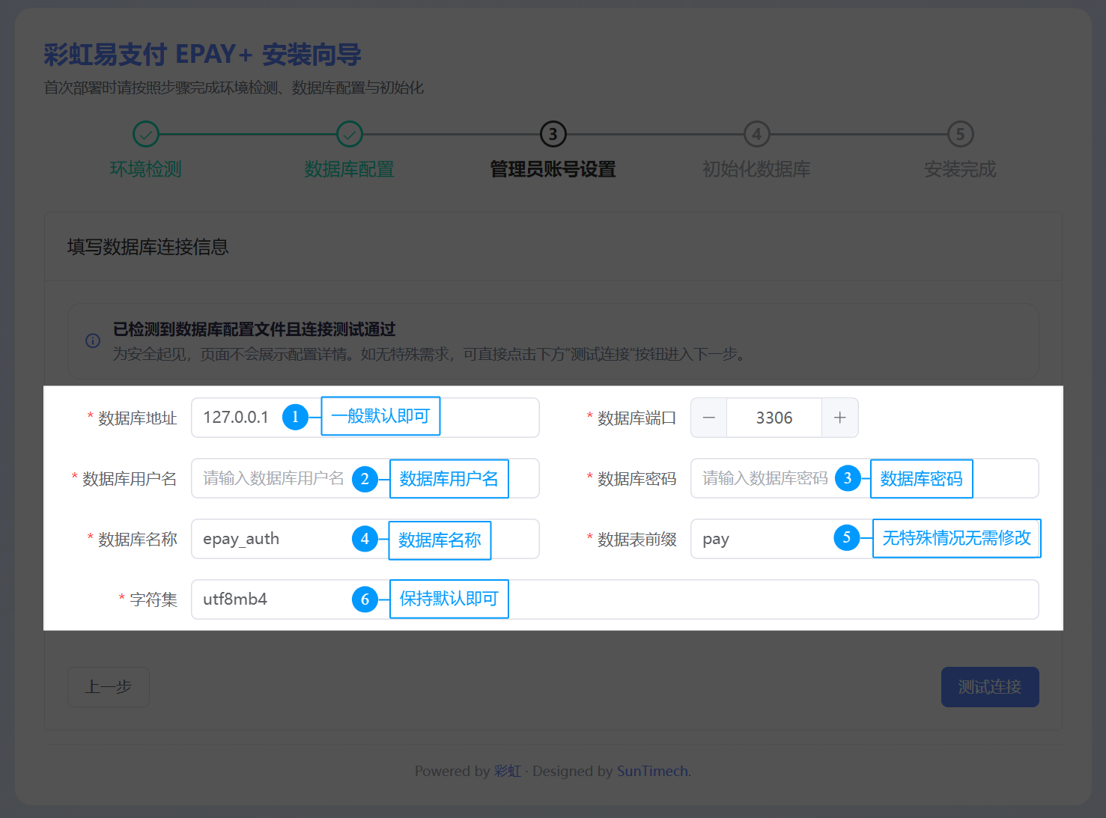Click the numbered badge 2 annotation

pyautogui.click(x=365, y=479)
